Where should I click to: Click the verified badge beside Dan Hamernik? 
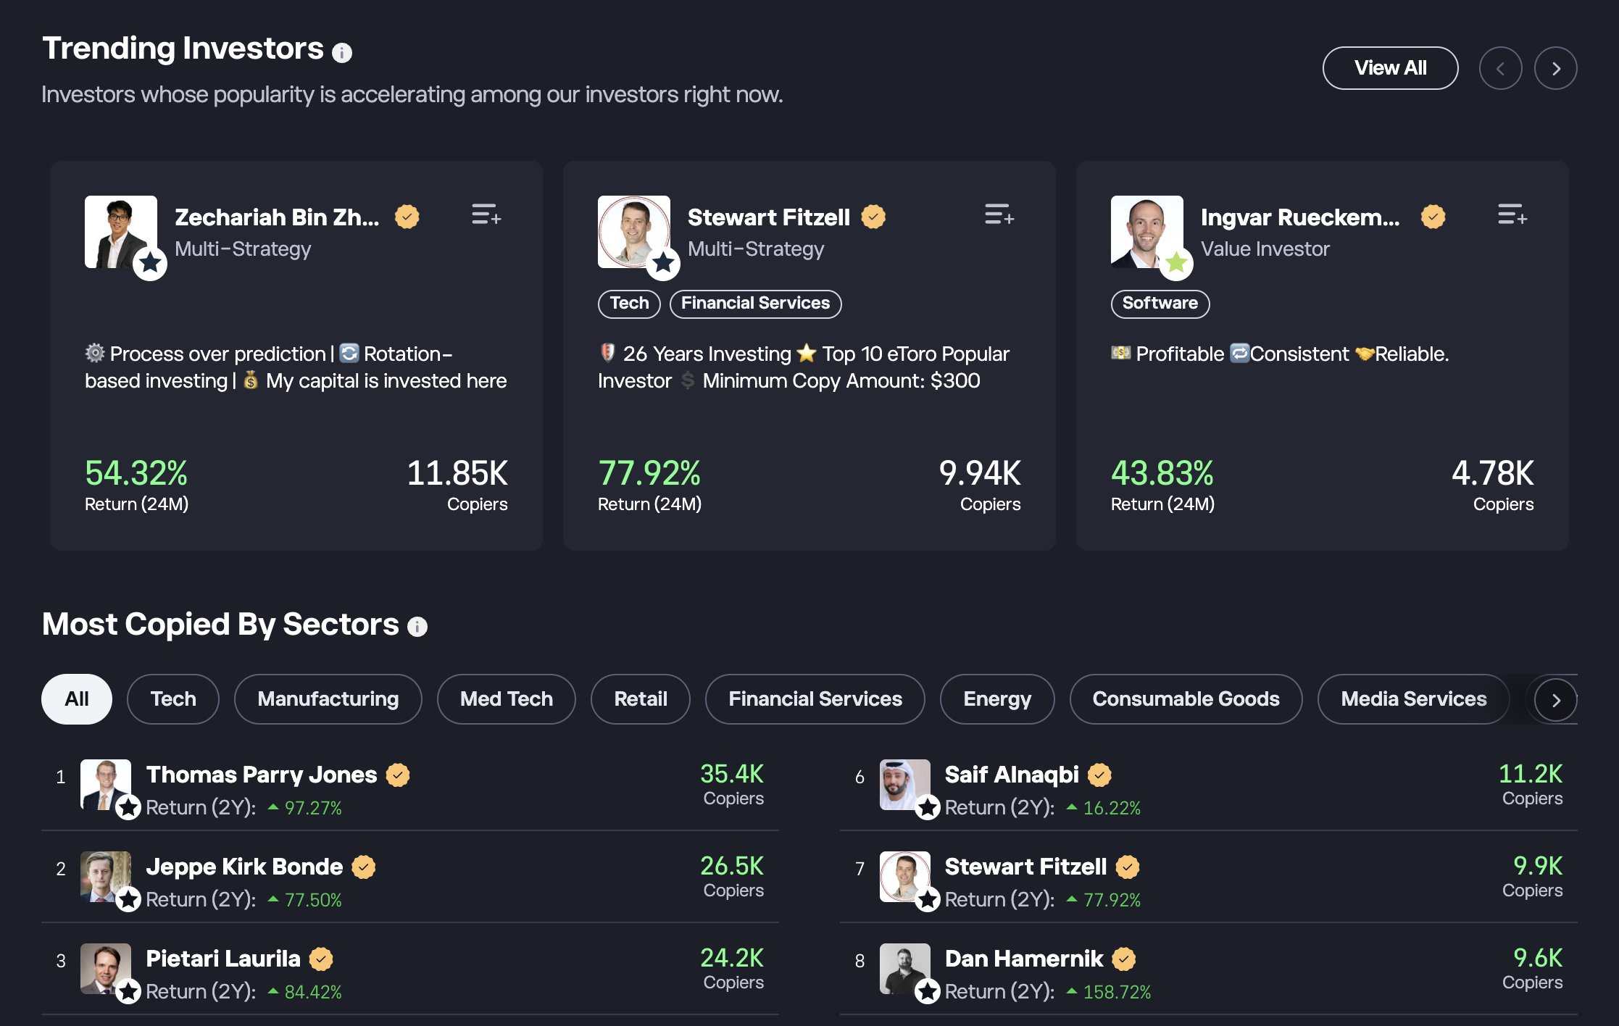point(1123,958)
